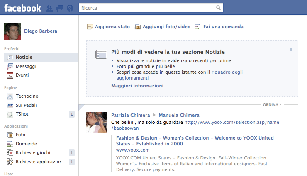This screenshot has width=307, height=176.
Task: Click the search magnifier button
Action: point(218,8)
